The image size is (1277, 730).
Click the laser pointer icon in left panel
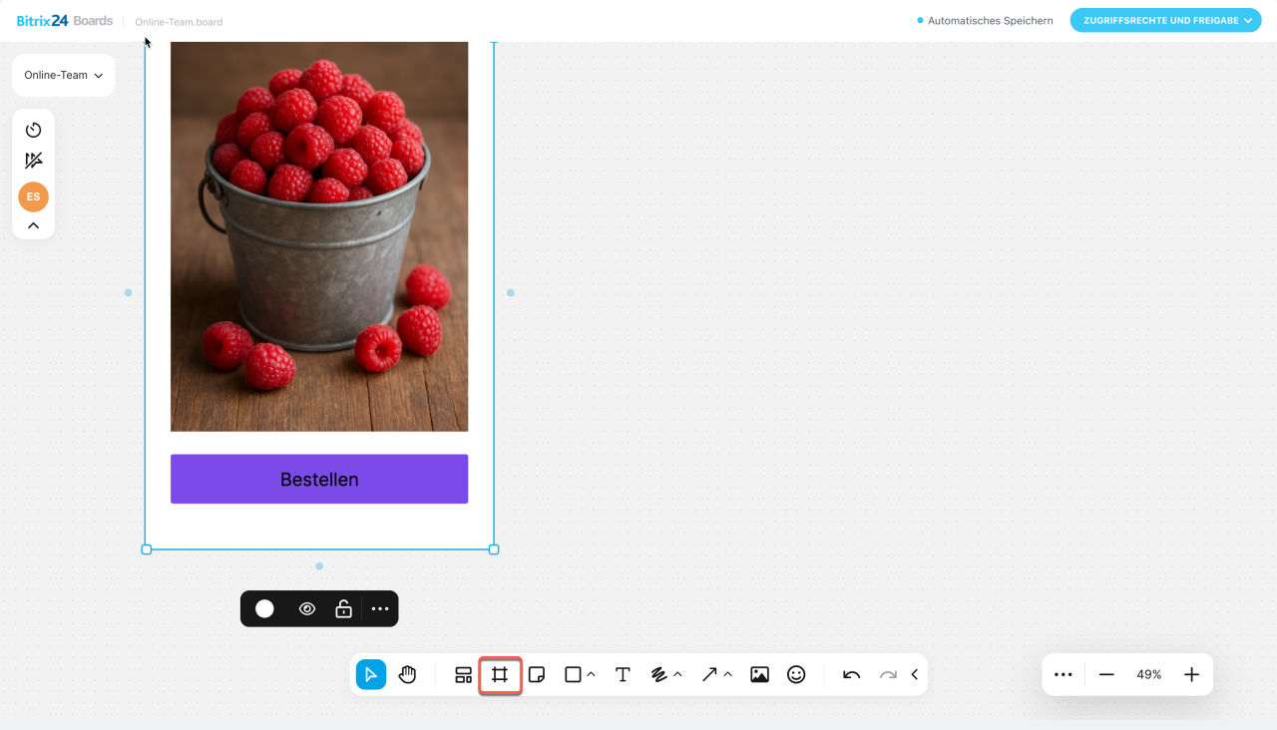click(x=34, y=161)
